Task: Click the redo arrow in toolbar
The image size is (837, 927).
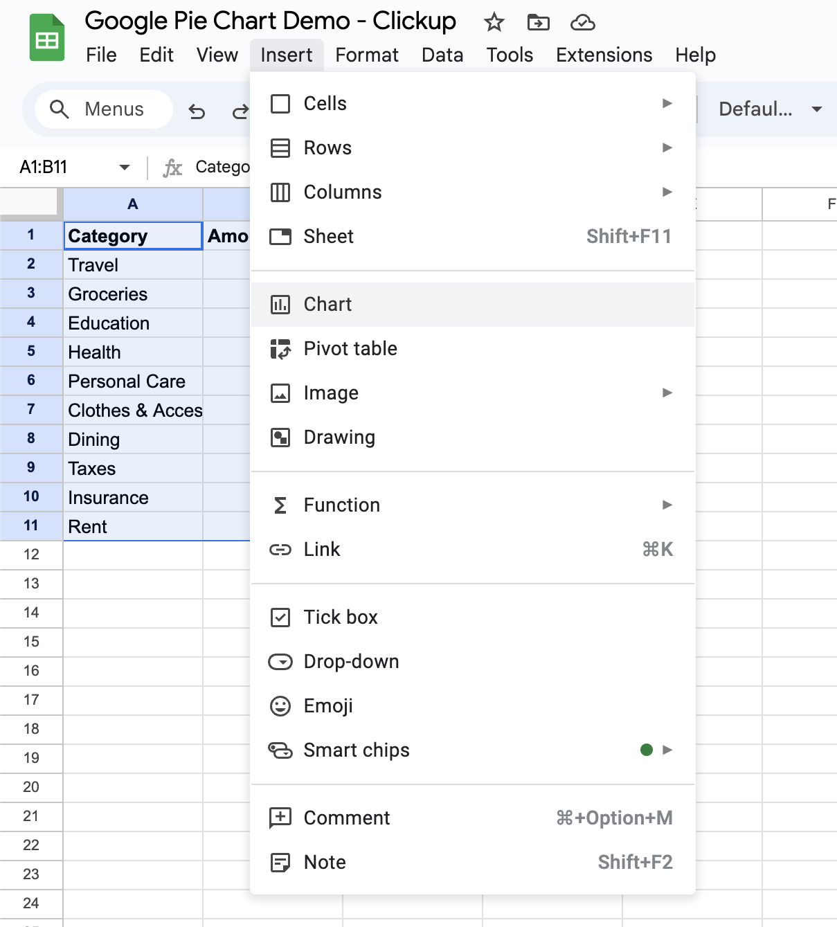Action: (x=240, y=110)
